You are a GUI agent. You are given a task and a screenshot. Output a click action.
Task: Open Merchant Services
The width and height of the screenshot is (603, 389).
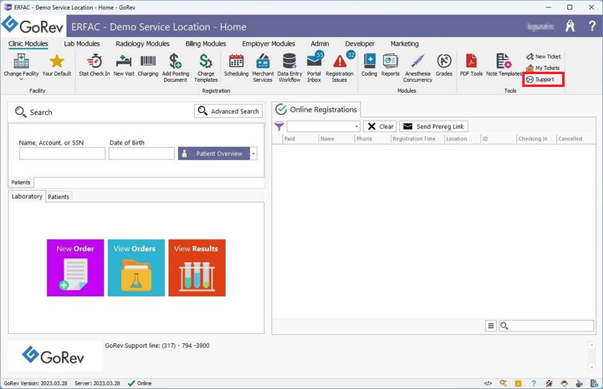[x=263, y=66]
